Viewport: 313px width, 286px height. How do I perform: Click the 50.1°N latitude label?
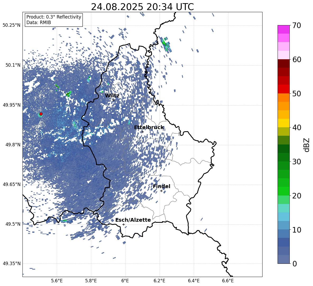[13, 65]
